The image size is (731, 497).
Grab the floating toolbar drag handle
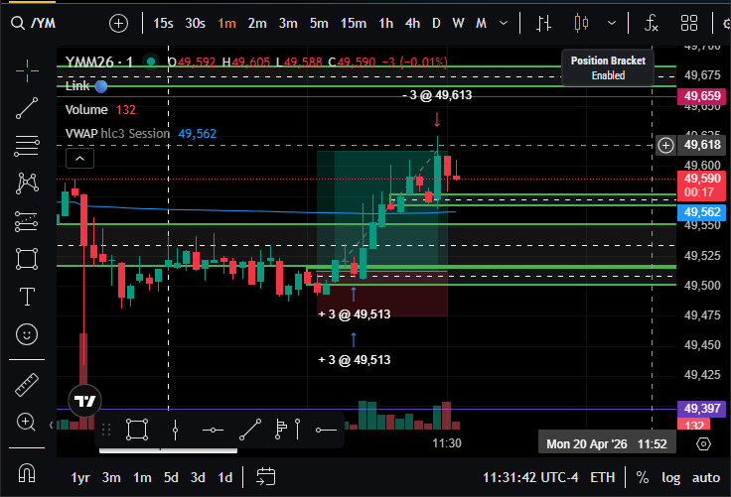pyautogui.click(x=106, y=430)
